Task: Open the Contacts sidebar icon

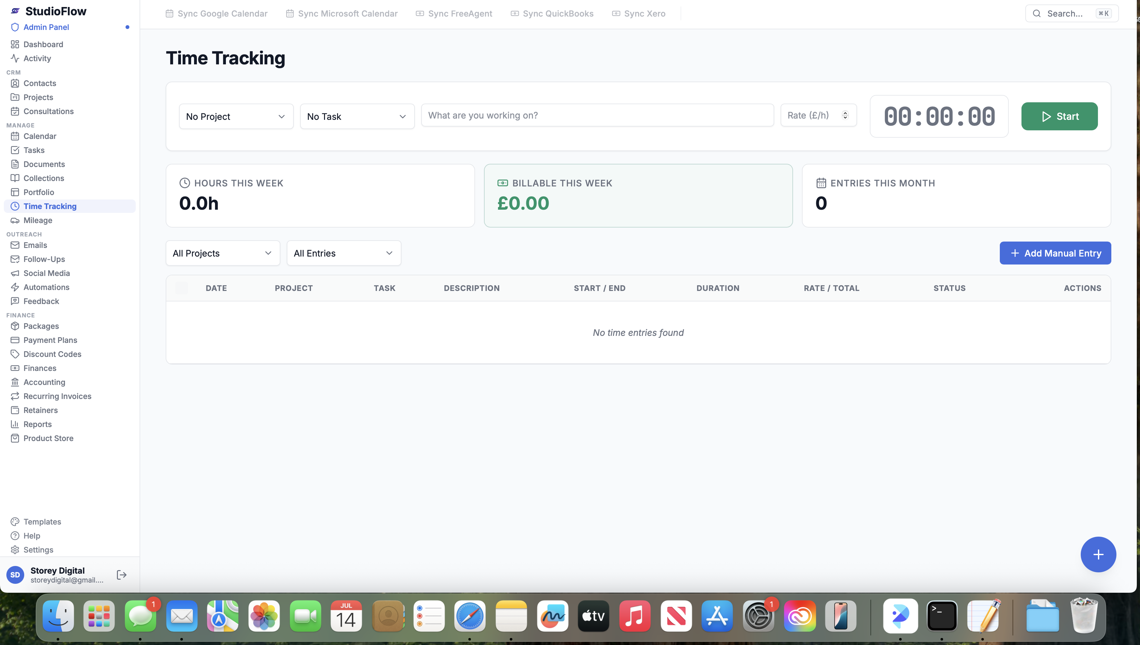Action: pos(15,83)
